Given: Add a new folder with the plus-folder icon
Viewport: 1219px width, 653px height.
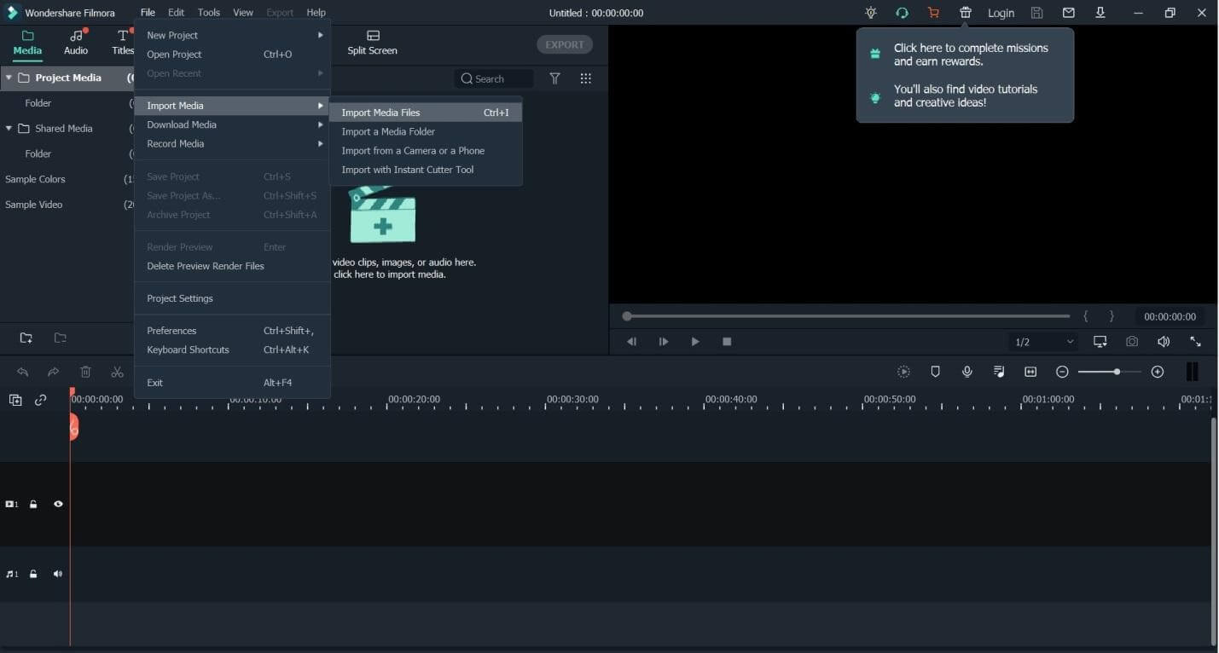Looking at the screenshot, I should (26, 338).
